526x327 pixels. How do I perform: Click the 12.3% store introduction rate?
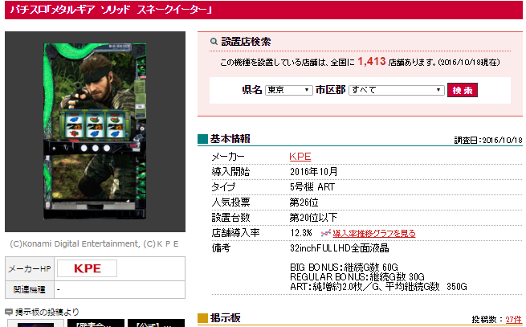coord(301,233)
